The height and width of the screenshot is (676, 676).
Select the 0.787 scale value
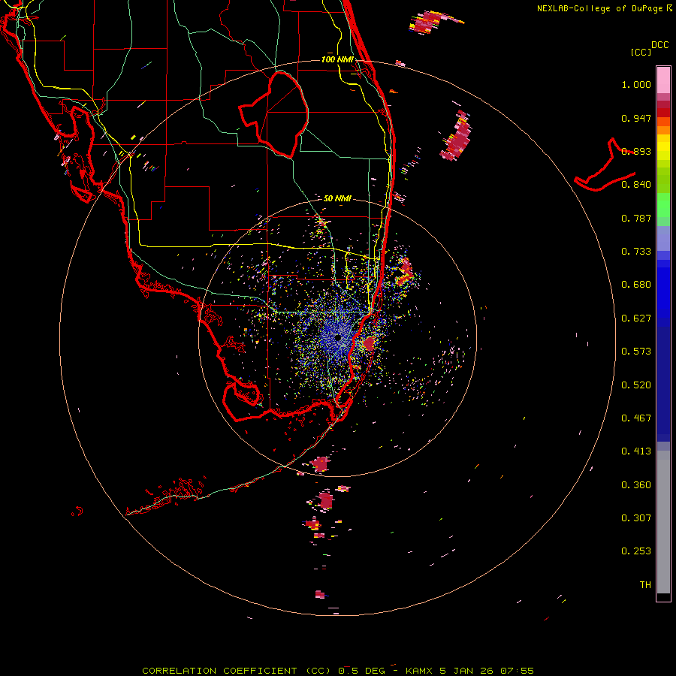pos(636,218)
